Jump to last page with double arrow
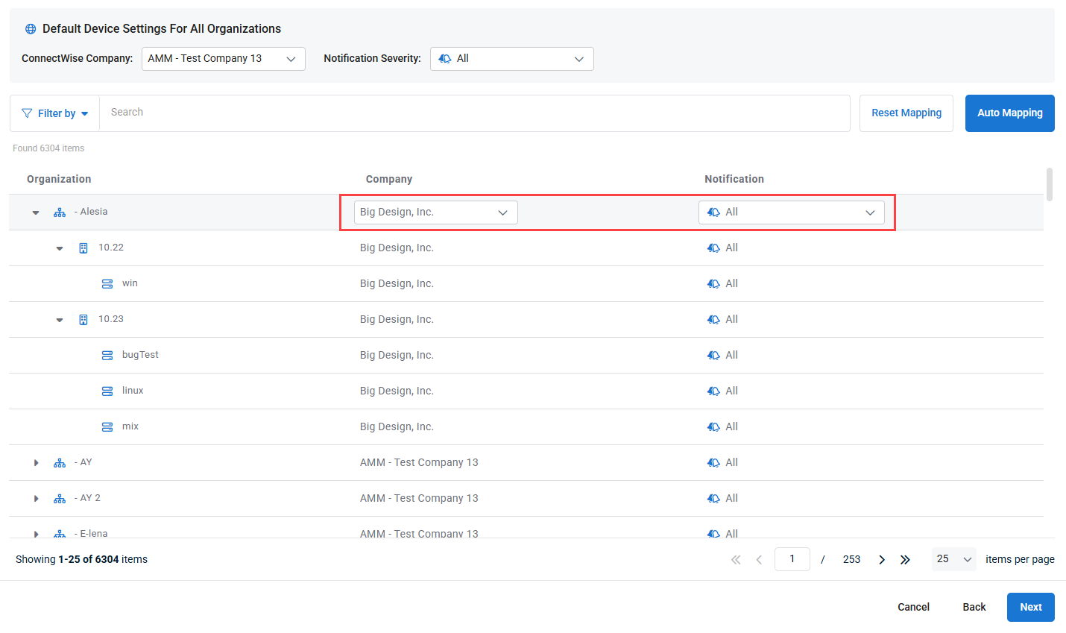Viewport: 1066px width, 633px height. [905, 560]
